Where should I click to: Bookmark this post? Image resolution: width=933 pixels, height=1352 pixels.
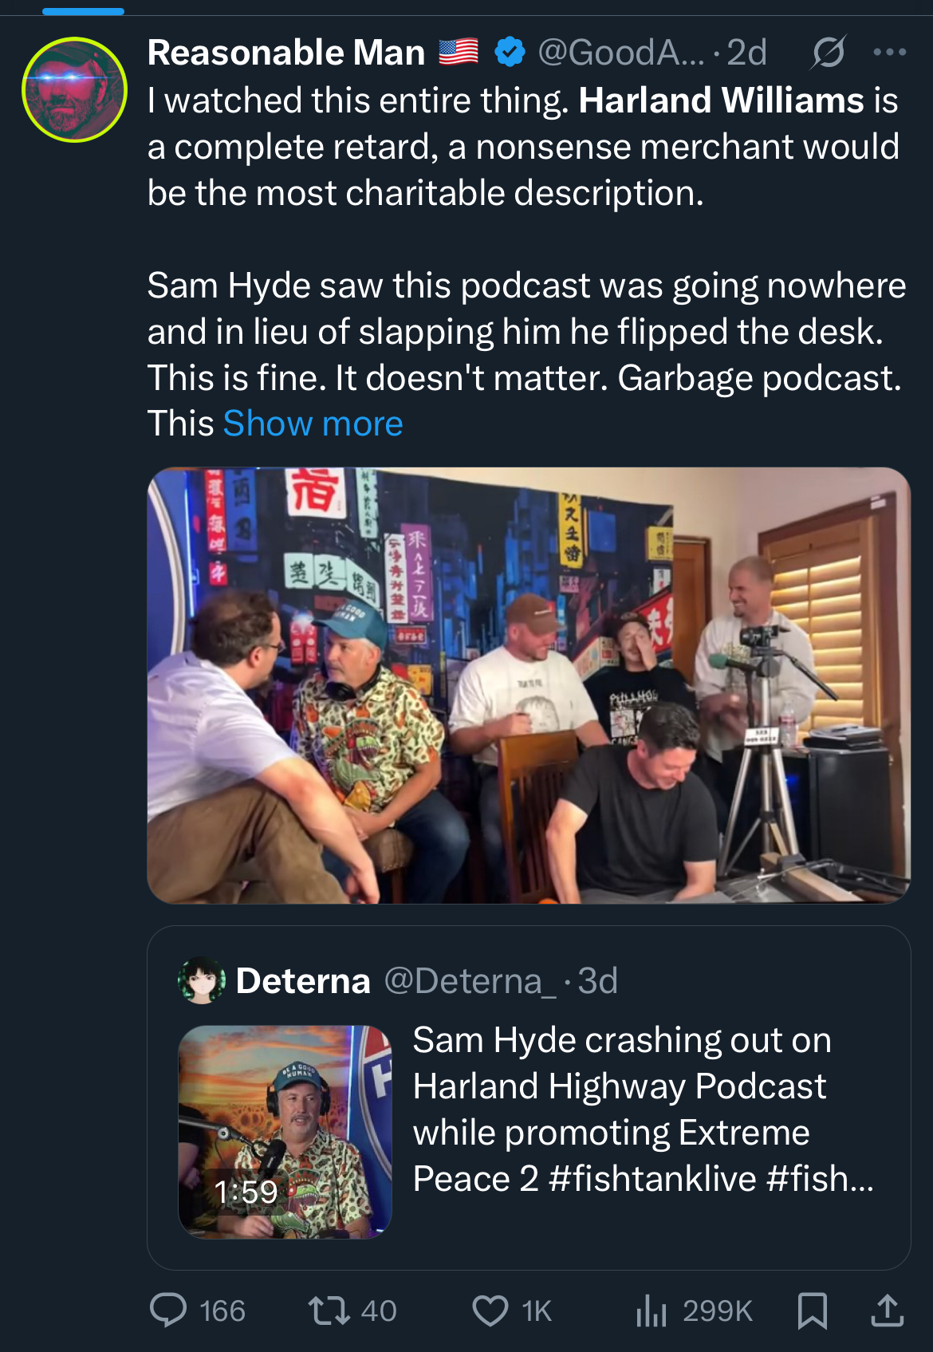tap(813, 1311)
